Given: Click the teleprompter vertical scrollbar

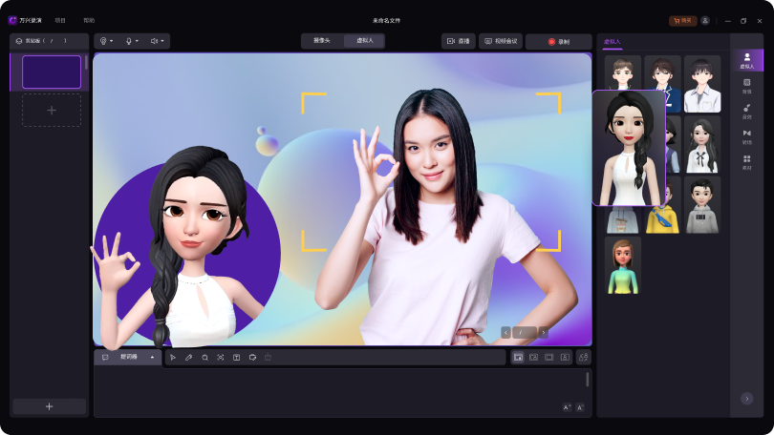Looking at the screenshot, I should (x=588, y=380).
